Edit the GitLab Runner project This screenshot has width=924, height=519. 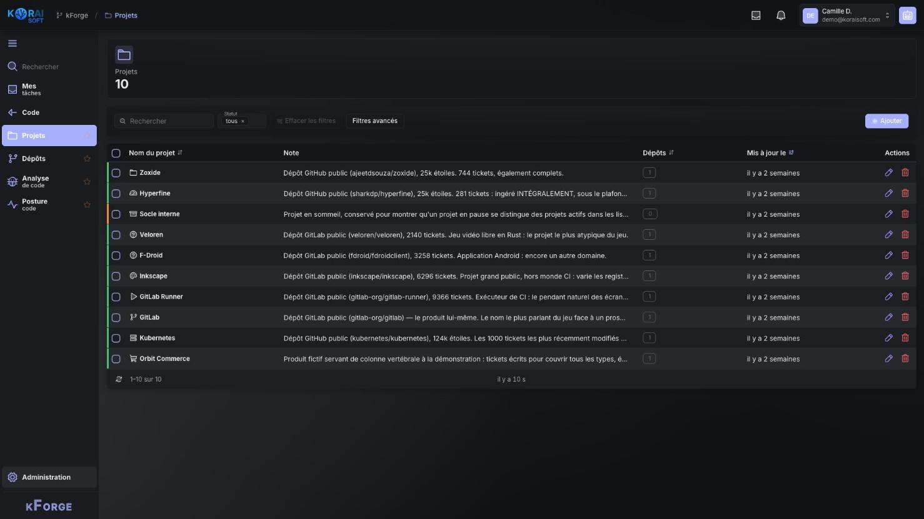[888, 296]
